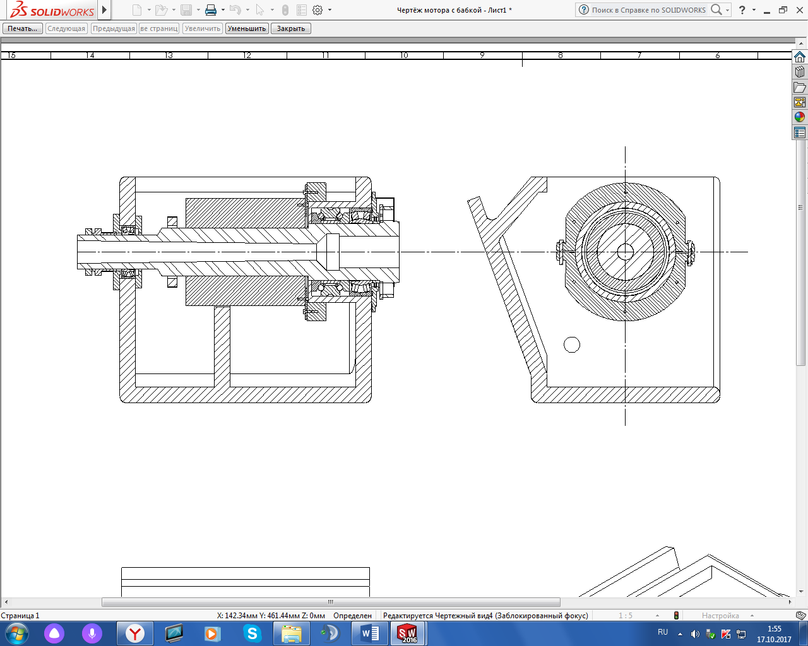Image resolution: width=808 pixels, height=646 pixels.
Task: Expand the Options gear dropdown arrow
Action: pyautogui.click(x=330, y=10)
